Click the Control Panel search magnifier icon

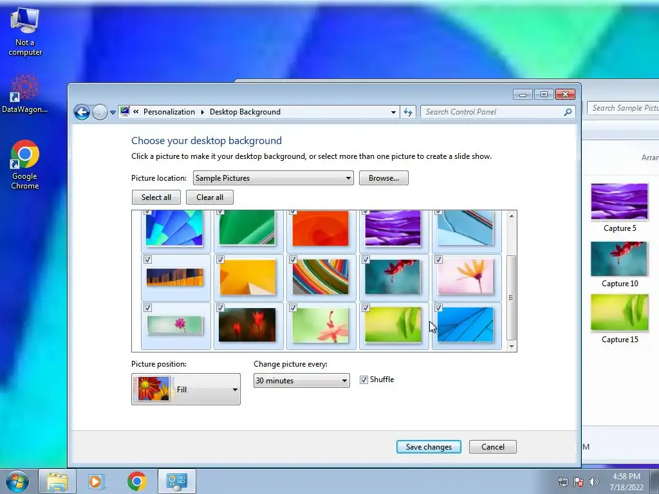pos(568,112)
